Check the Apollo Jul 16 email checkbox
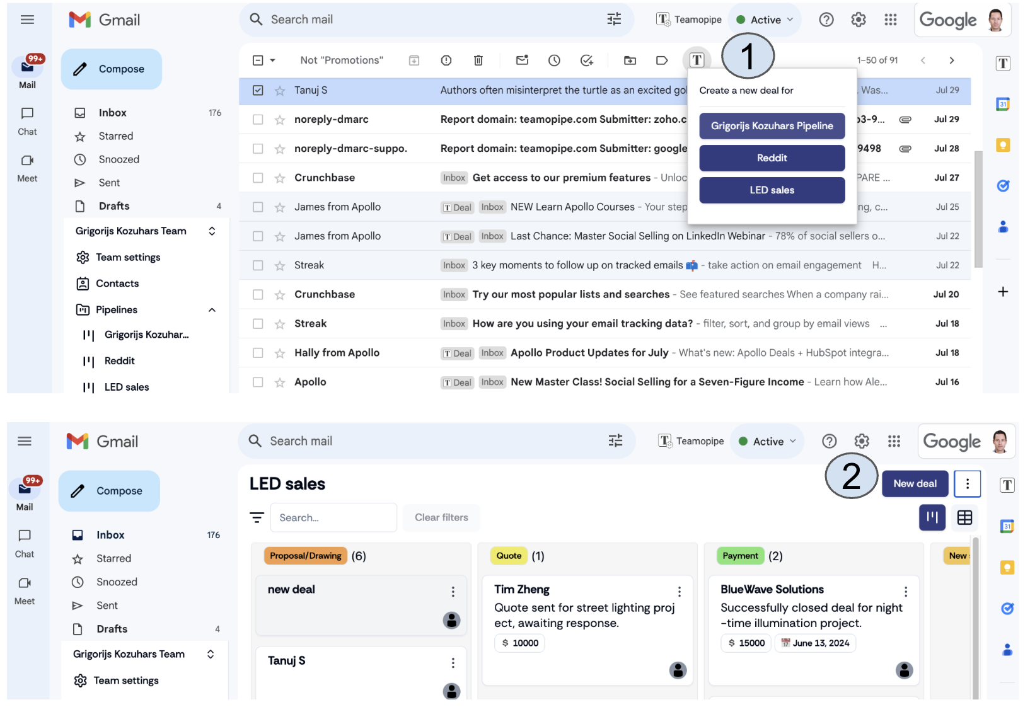Viewport: 1030px width, 707px height. [x=258, y=382]
